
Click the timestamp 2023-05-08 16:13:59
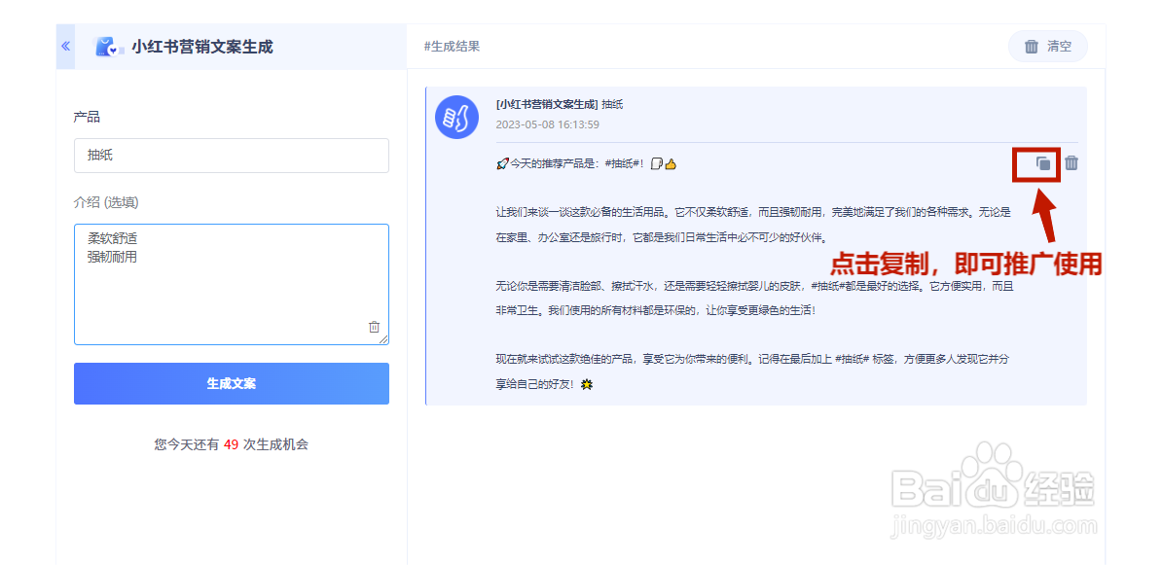tap(548, 124)
